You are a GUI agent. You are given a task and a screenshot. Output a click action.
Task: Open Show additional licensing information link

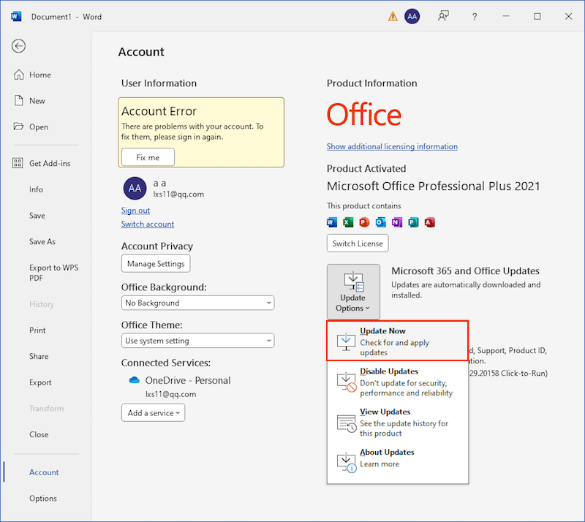tap(392, 146)
